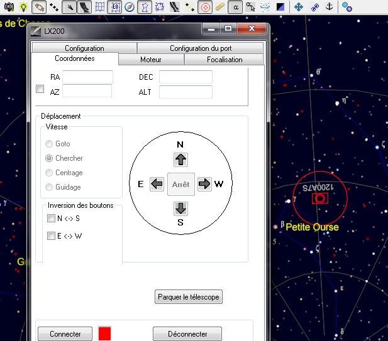Select the Centrage speed radio button
This screenshot has width=388, height=341.
(49, 173)
